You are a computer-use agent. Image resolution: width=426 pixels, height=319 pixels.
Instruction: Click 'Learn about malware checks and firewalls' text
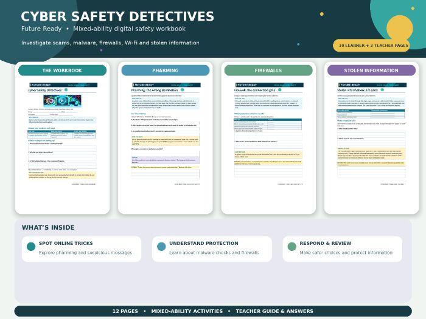214,253
